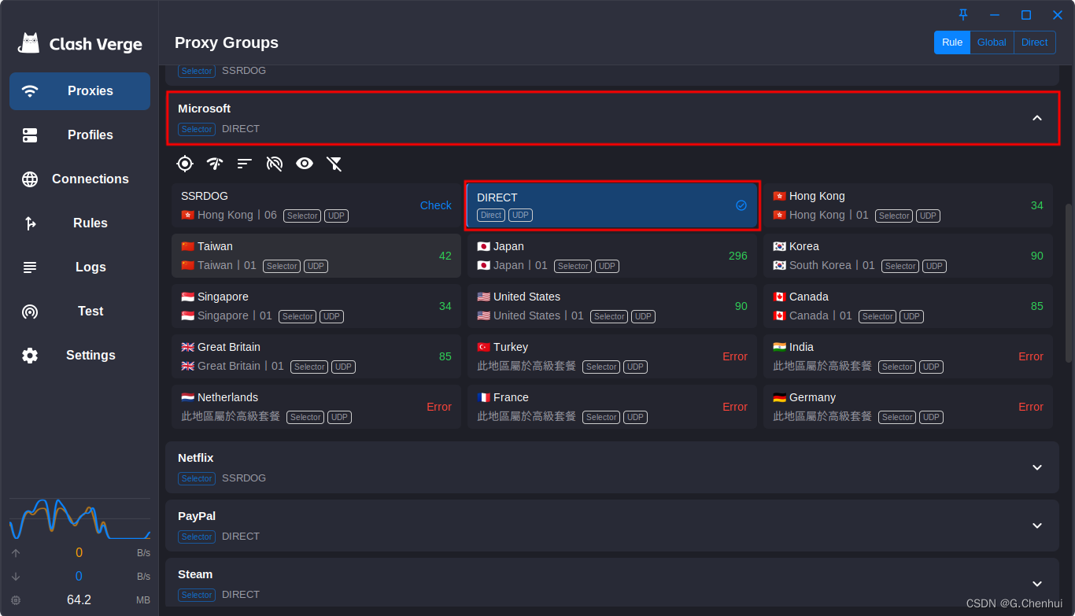The width and height of the screenshot is (1075, 616).
Task: Select the Japan proxy card
Action: [612, 256]
